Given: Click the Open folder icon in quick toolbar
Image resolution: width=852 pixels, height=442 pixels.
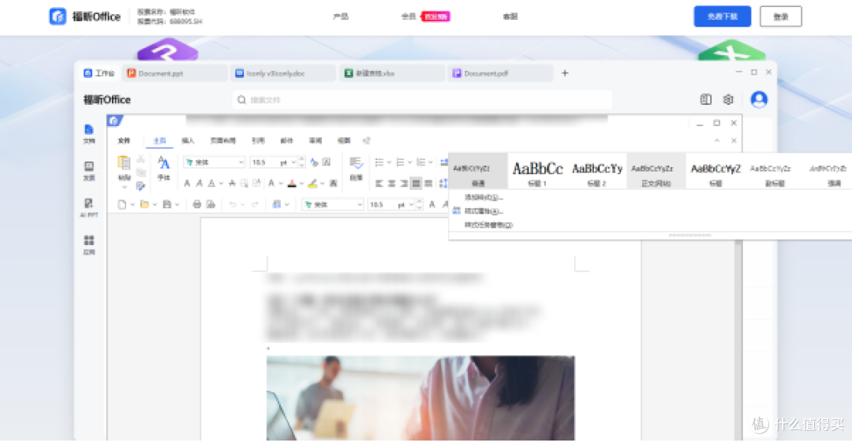Looking at the screenshot, I should pos(144,204).
